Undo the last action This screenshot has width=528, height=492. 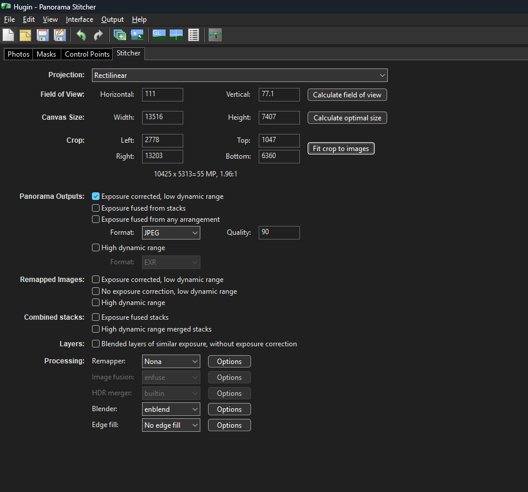(x=81, y=35)
